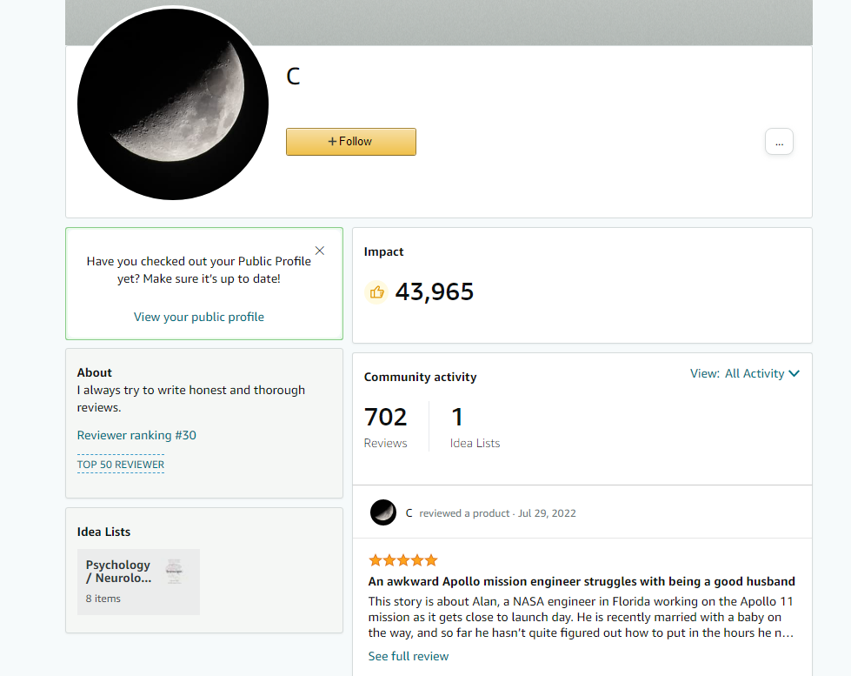The width and height of the screenshot is (851, 676).
Task: Click the small moon avatar beside review
Action: pos(383,512)
